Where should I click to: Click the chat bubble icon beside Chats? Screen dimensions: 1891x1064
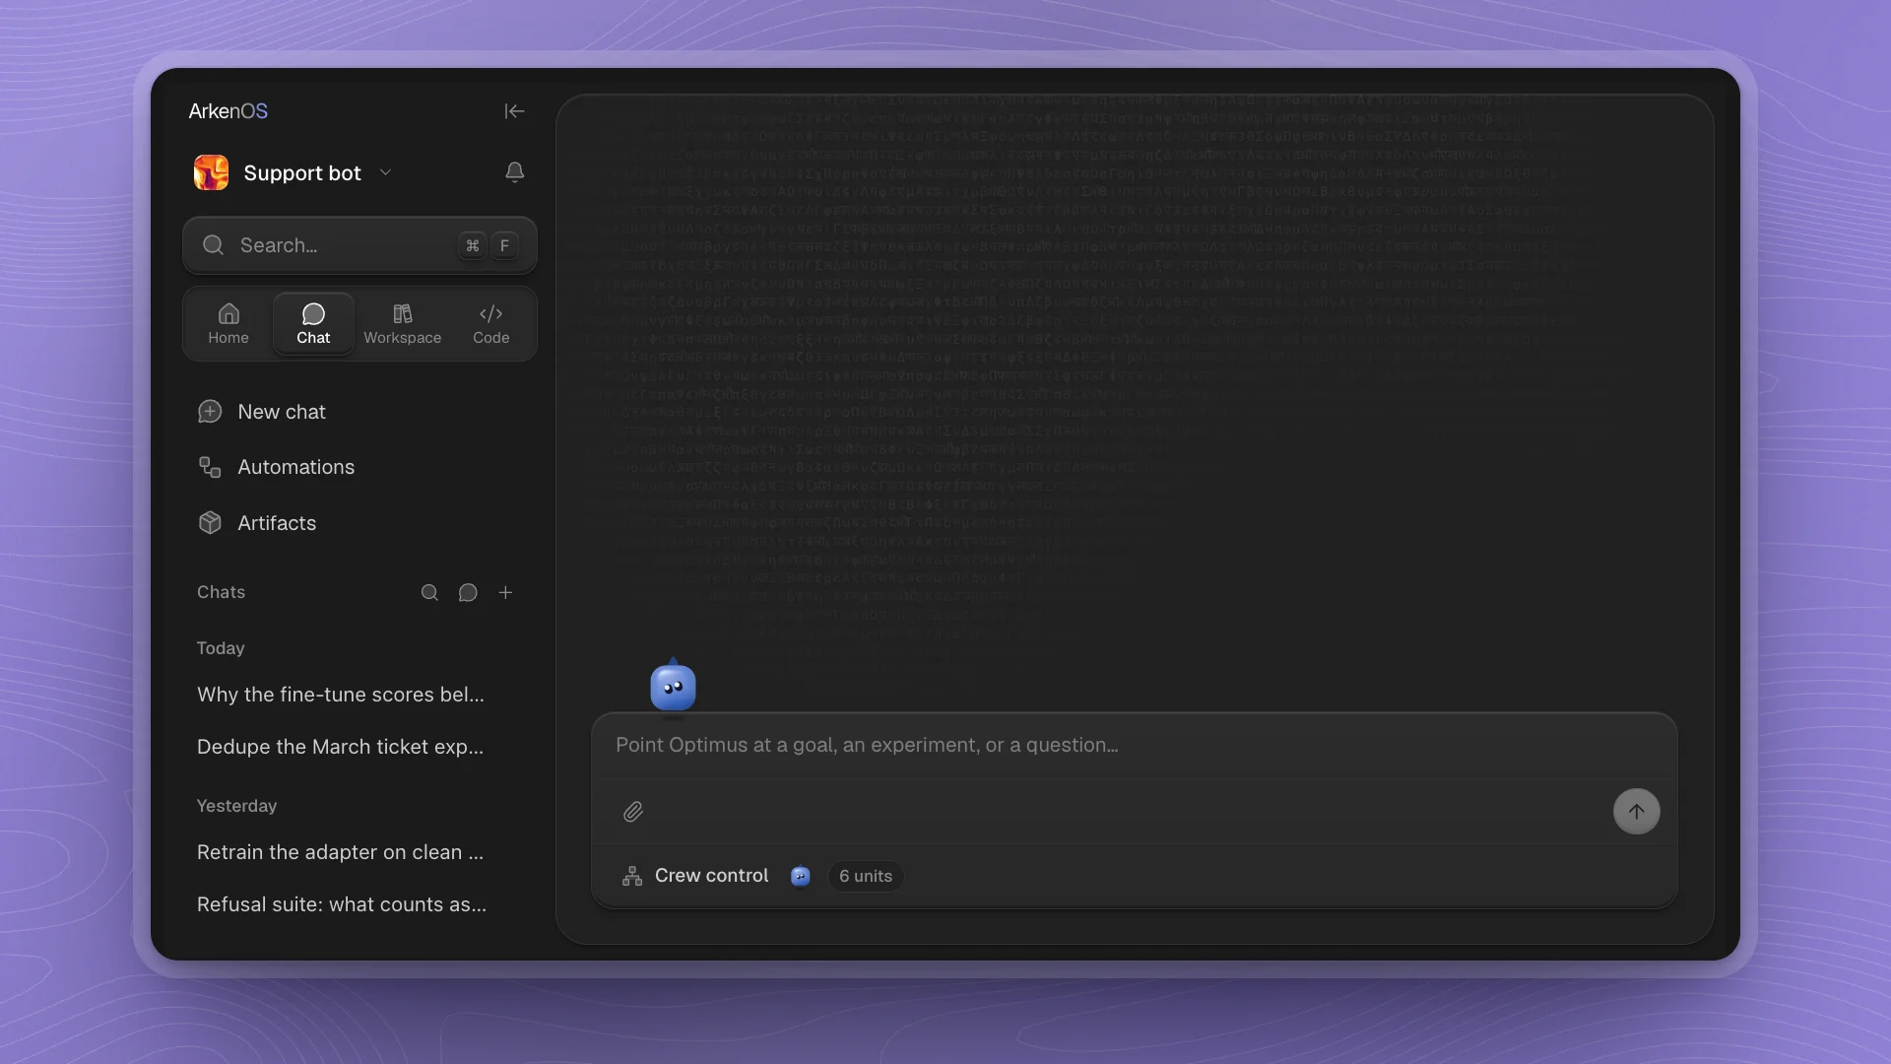468,592
